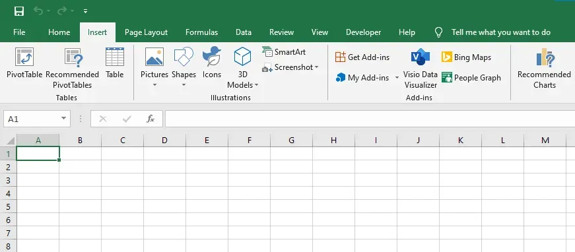The width and height of the screenshot is (575, 252).
Task: Open the Name Box dropdown arrow
Action: pos(63,118)
